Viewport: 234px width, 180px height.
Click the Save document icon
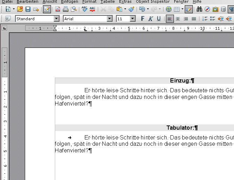pyautogui.click(x=28, y=9)
